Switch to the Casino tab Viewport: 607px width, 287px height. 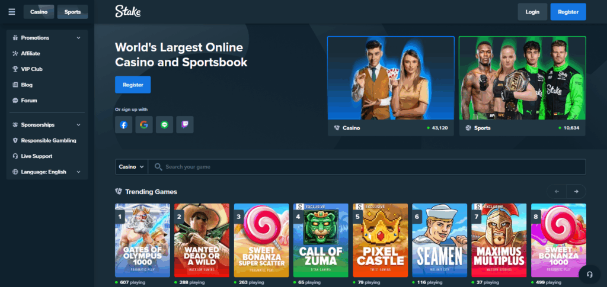(x=39, y=12)
